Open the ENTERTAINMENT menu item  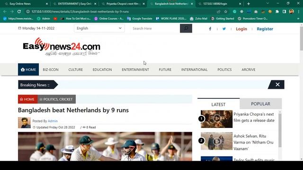pos(135,69)
